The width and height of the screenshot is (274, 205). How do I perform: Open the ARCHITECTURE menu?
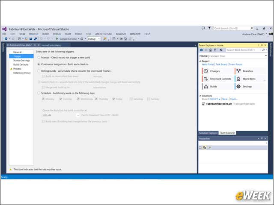tap(104, 34)
